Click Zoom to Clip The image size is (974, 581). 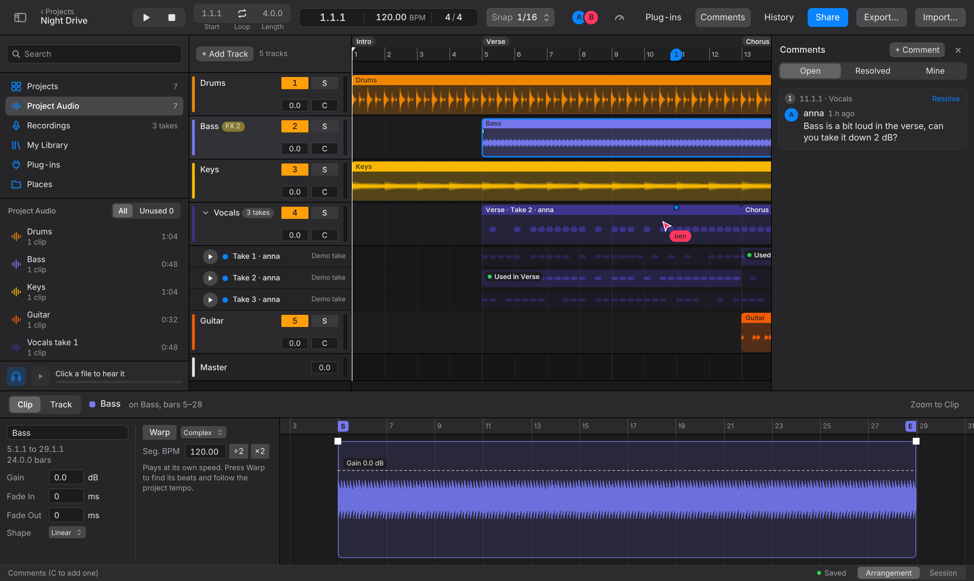(934, 404)
